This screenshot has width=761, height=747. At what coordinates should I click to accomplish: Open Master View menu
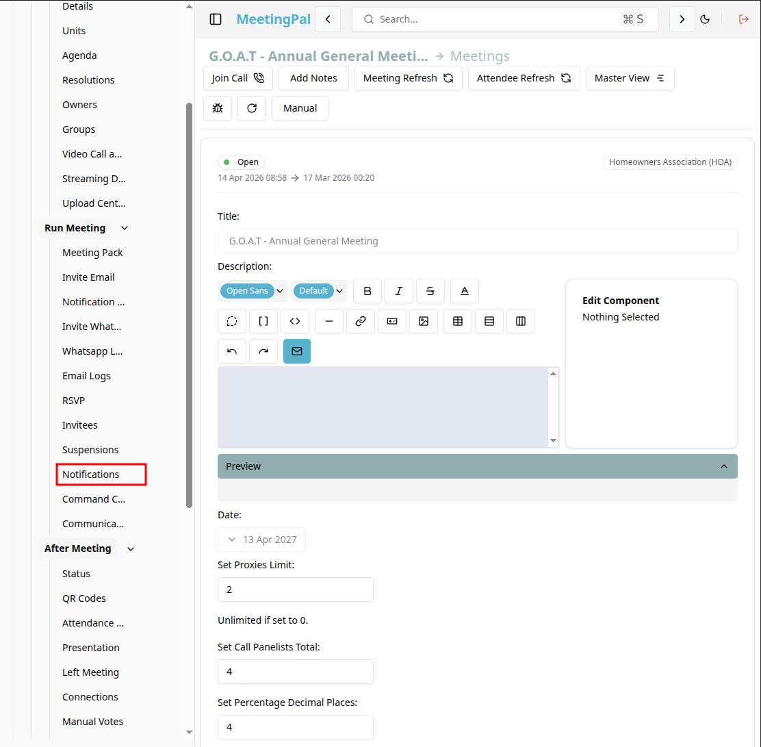pyautogui.click(x=630, y=78)
